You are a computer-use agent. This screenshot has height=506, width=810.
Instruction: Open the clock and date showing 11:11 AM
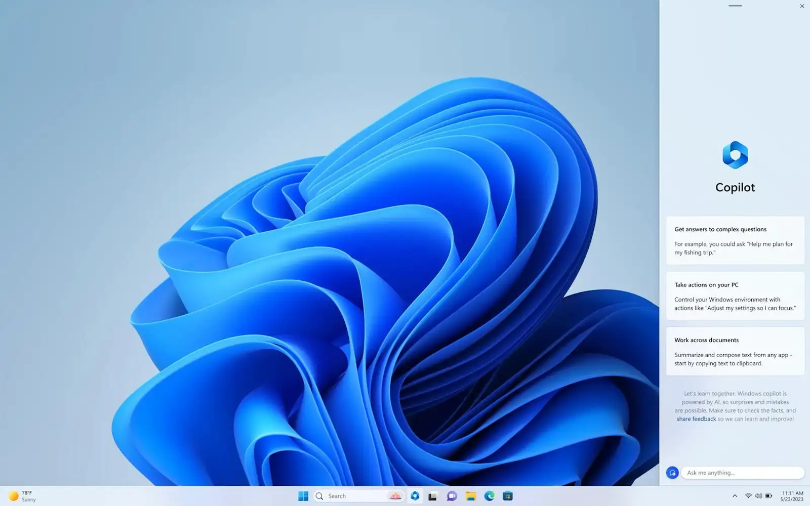792,496
